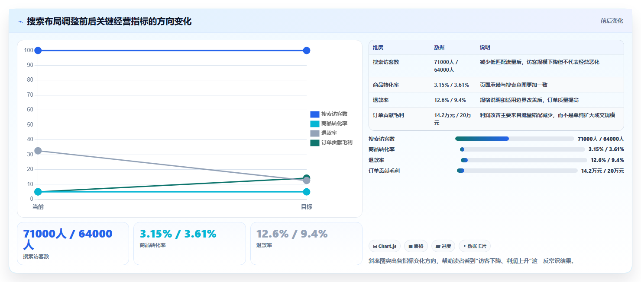Click the 搜索访客数 progress row label

click(x=382, y=139)
